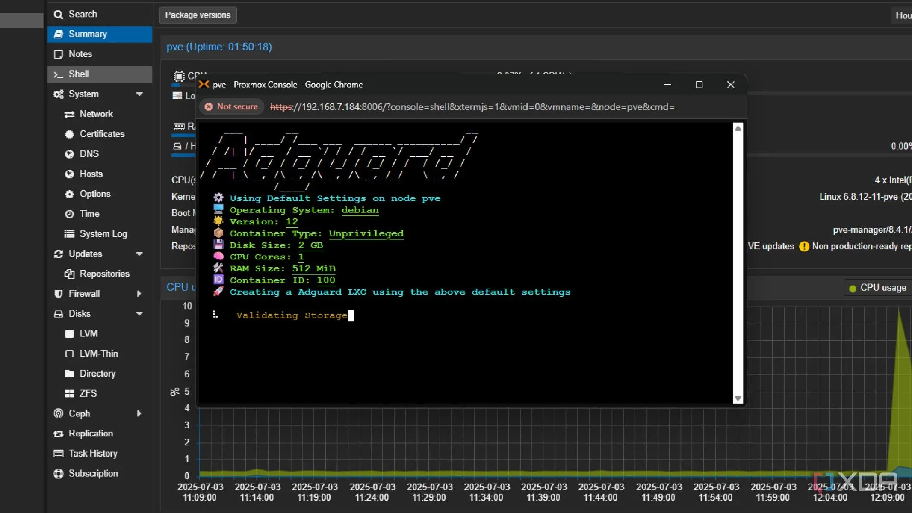
Task: Click the DNS globe icon
Action: (69, 154)
